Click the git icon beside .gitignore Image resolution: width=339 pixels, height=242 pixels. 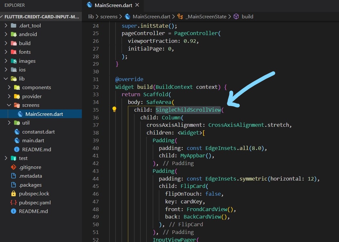14,167
